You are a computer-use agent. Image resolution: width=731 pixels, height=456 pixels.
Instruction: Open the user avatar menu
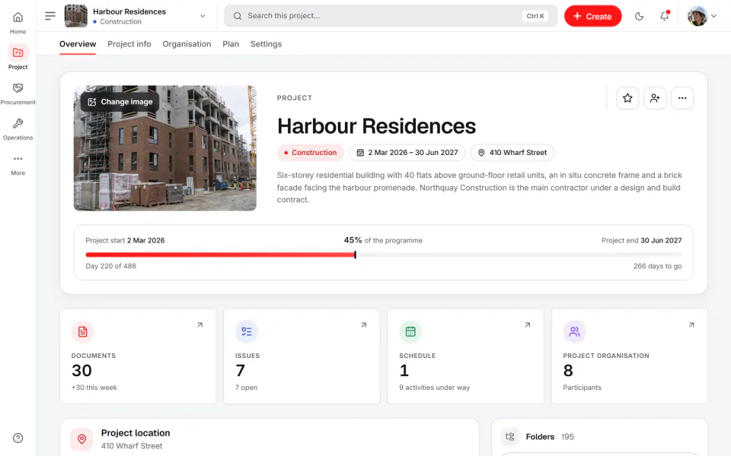(x=701, y=16)
